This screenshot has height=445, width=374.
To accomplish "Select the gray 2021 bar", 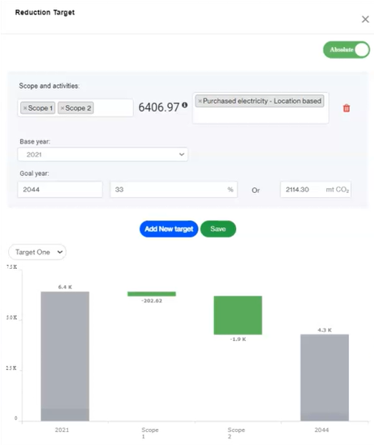I will click(65, 356).
